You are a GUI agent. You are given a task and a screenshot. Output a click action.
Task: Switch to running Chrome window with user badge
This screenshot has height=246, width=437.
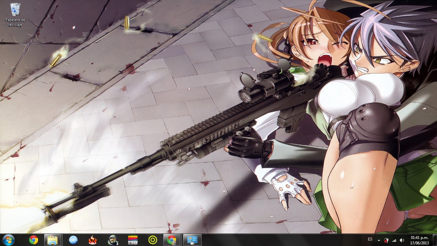(172, 240)
